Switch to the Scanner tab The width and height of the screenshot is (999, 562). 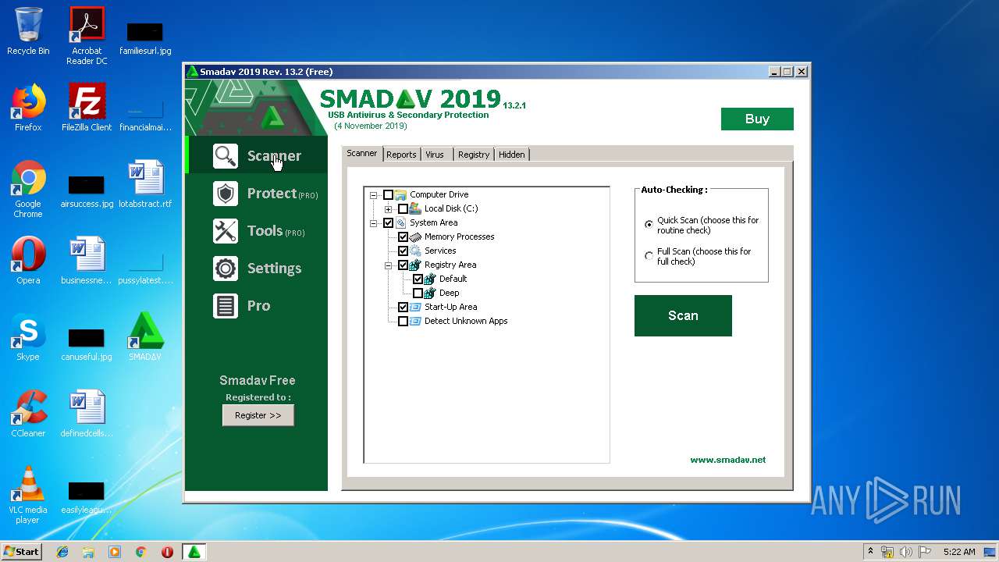[362, 153]
